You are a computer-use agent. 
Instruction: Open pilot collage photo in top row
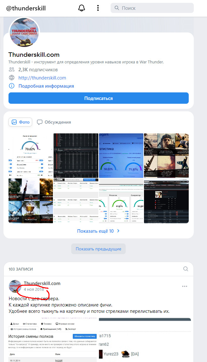pyautogui.click(x=166, y=155)
